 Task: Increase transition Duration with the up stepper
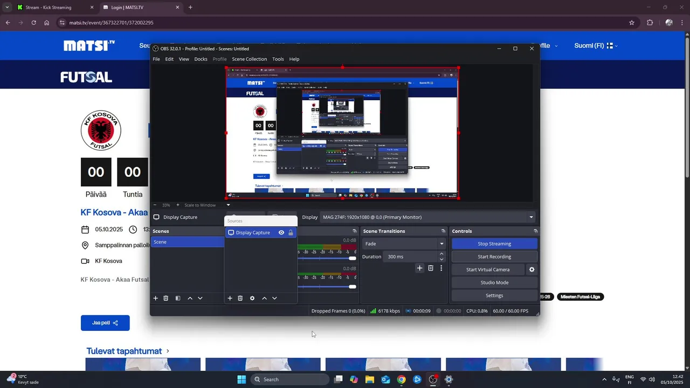click(441, 254)
